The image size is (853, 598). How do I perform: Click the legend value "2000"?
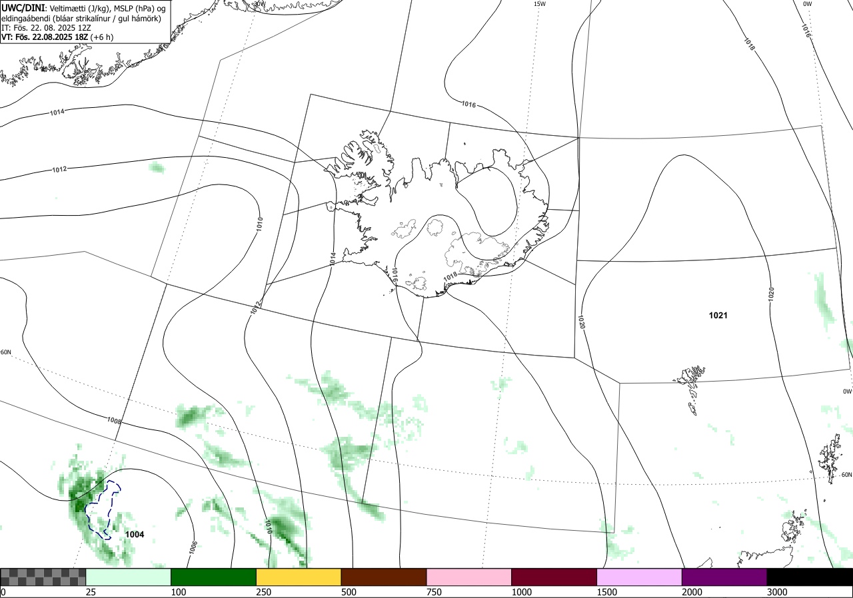(692, 592)
